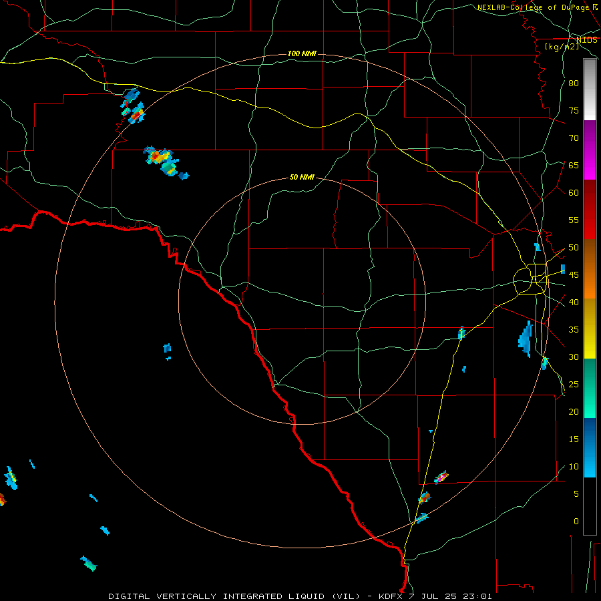Click the 55 value on the color scale
Image resolution: width=601 pixels, height=601 pixels.
click(574, 220)
